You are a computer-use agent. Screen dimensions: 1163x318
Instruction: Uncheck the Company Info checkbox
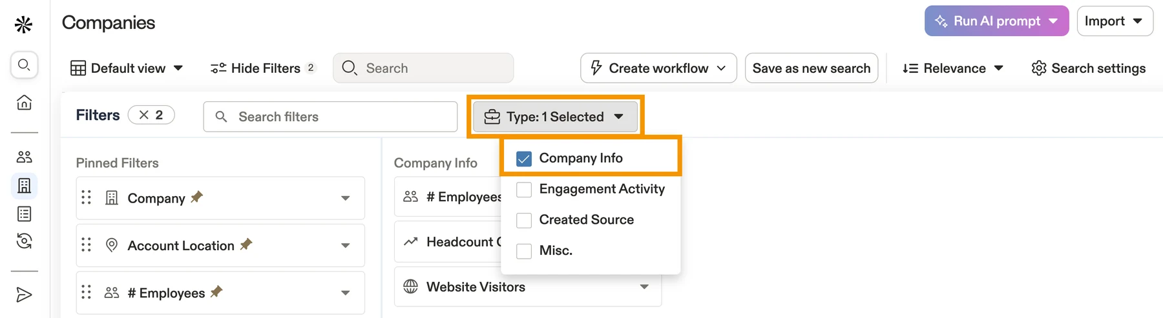click(x=524, y=159)
